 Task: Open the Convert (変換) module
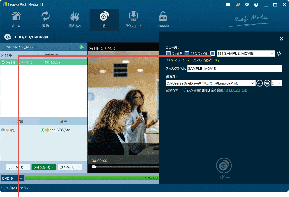click(45, 20)
